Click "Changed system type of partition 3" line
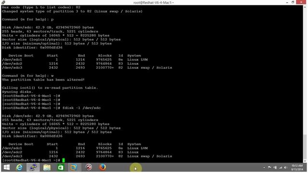Screen dimensions: 308x173 click(x=72, y=12)
